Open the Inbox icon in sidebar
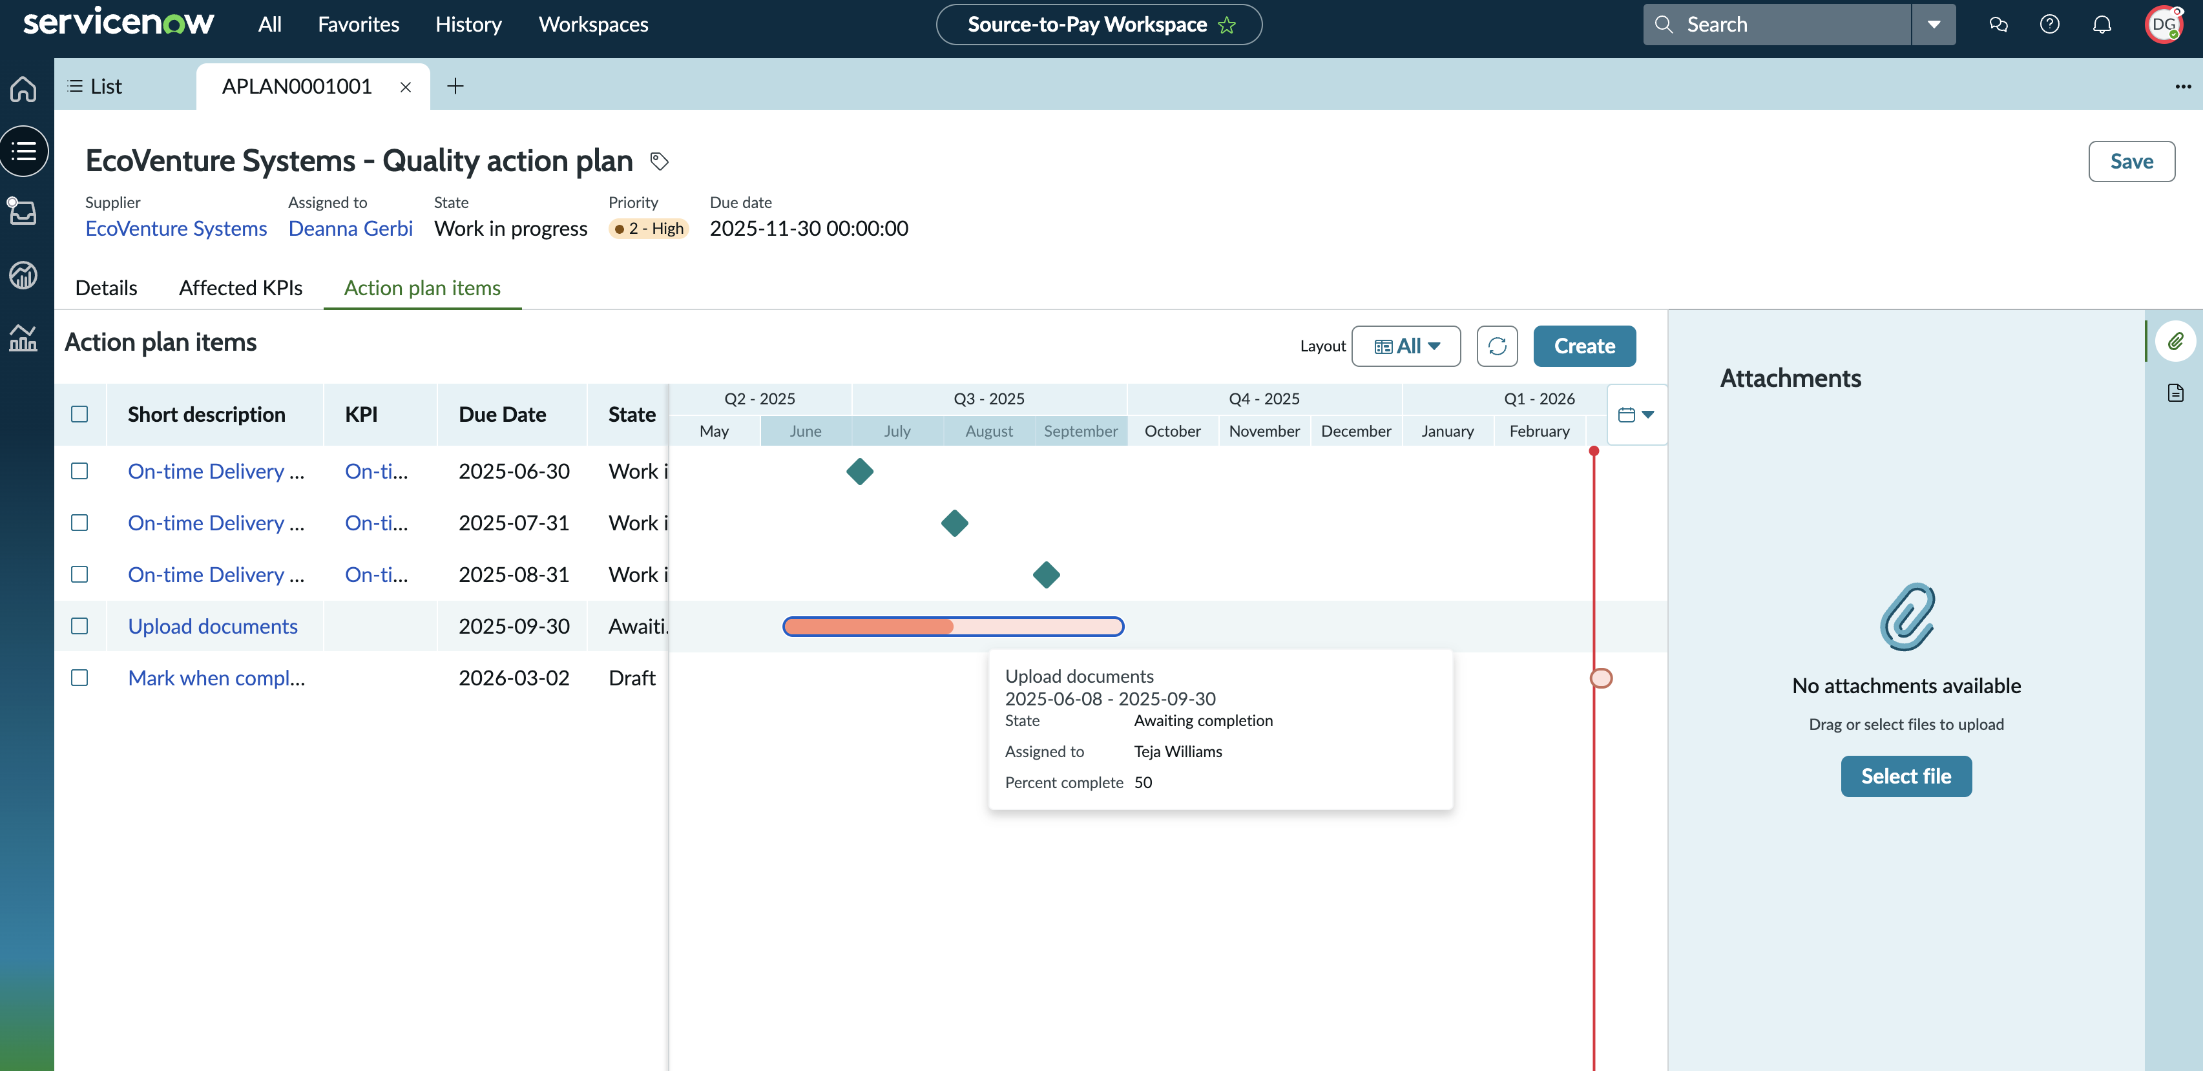The height and width of the screenshot is (1071, 2203). tap(23, 211)
